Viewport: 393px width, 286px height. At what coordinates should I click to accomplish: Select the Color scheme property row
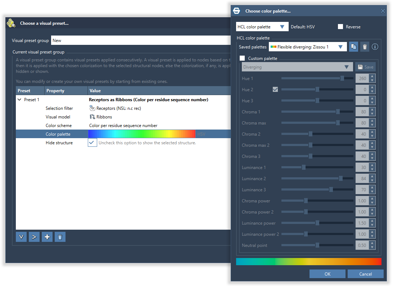(x=59, y=126)
